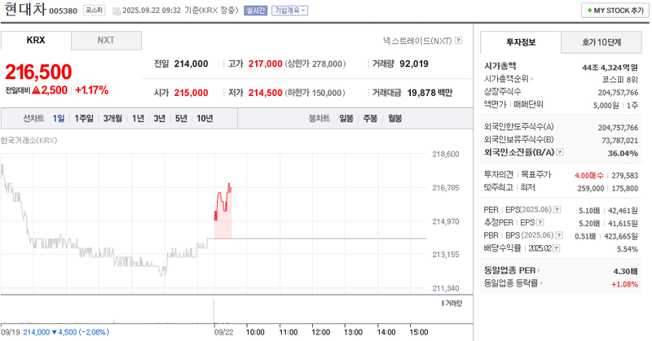Screen dimensions: 652x341
Task: Select the 3개월 chart period
Action: tap(112, 118)
